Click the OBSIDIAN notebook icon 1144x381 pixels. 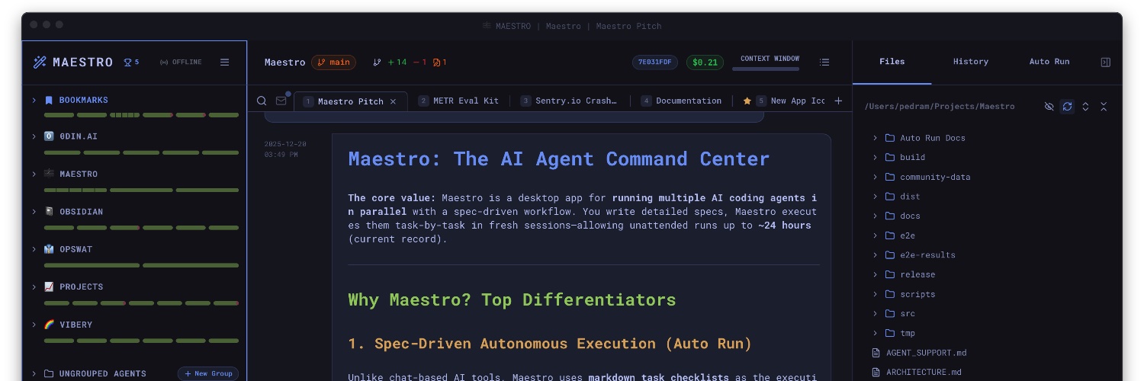pos(49,211)
